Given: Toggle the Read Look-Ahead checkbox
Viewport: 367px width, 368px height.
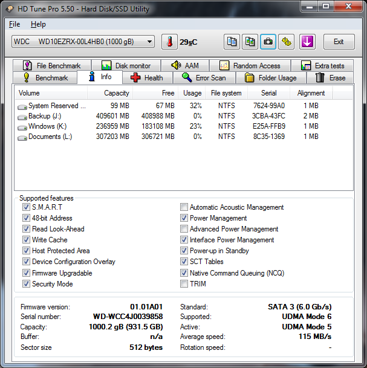Looking at the screenshot, I should click(x=26, y=229).
